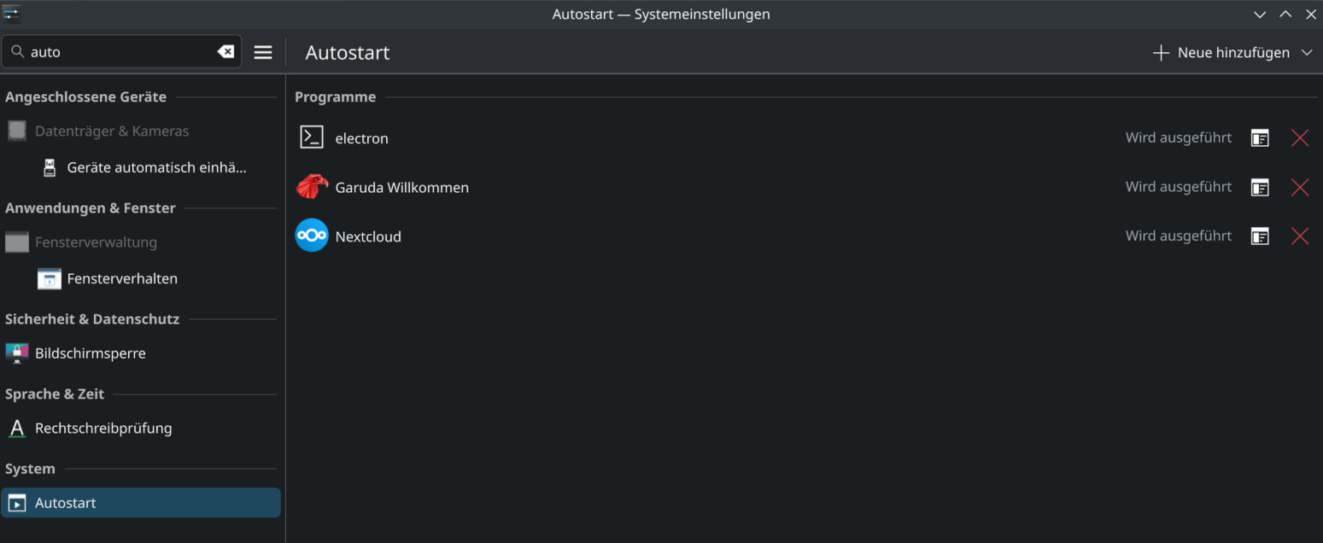Clear the search field text
This screenshot has height=543, width=1323.
[x=225, y=52]
